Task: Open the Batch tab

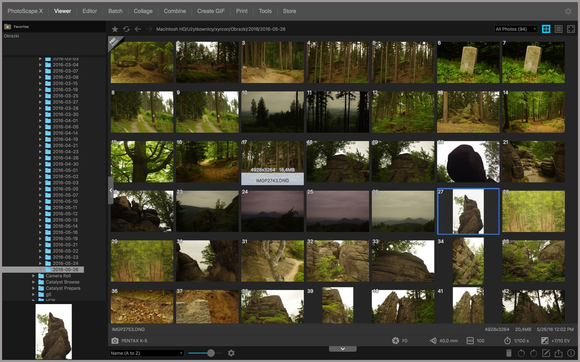Action: (x=116, y=11)
